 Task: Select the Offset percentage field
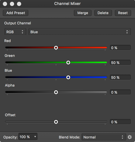coord(120,122)
